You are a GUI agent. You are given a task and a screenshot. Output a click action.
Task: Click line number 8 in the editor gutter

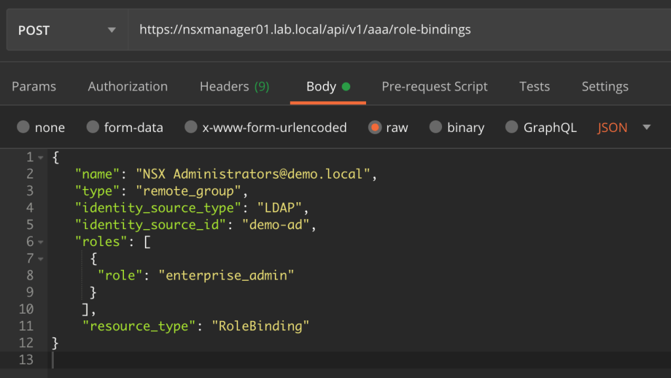30,275
